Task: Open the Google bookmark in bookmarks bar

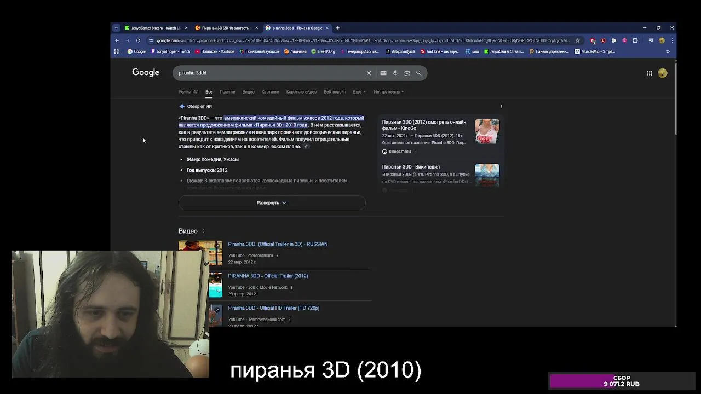Action: (x=136, y=51)
